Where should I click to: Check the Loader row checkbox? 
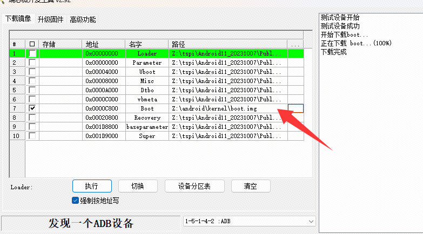pos(32,53)
